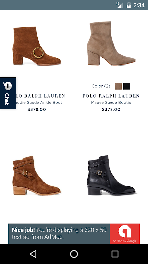Tap Polo Ralph Lauren brand above Maeve
148x264 pixels.
point(111,96)
